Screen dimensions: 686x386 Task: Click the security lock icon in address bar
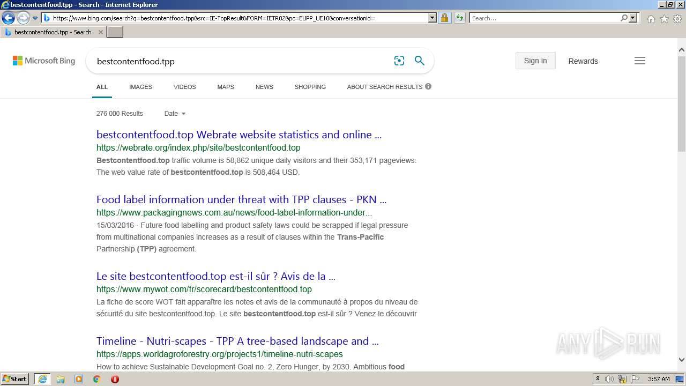tap(444, 18)
